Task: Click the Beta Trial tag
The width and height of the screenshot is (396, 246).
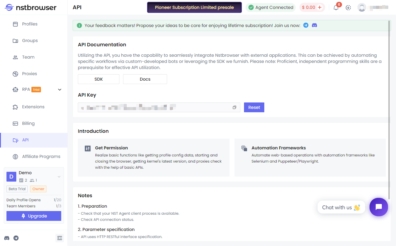Action: coord(17,189)
